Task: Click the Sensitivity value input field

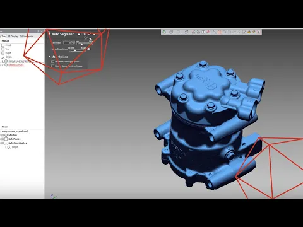Action: click(67, 43)
